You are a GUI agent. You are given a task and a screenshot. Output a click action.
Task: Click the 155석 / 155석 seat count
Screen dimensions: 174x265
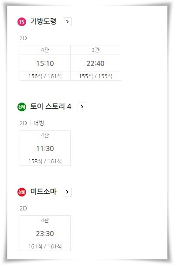point(96,76)
